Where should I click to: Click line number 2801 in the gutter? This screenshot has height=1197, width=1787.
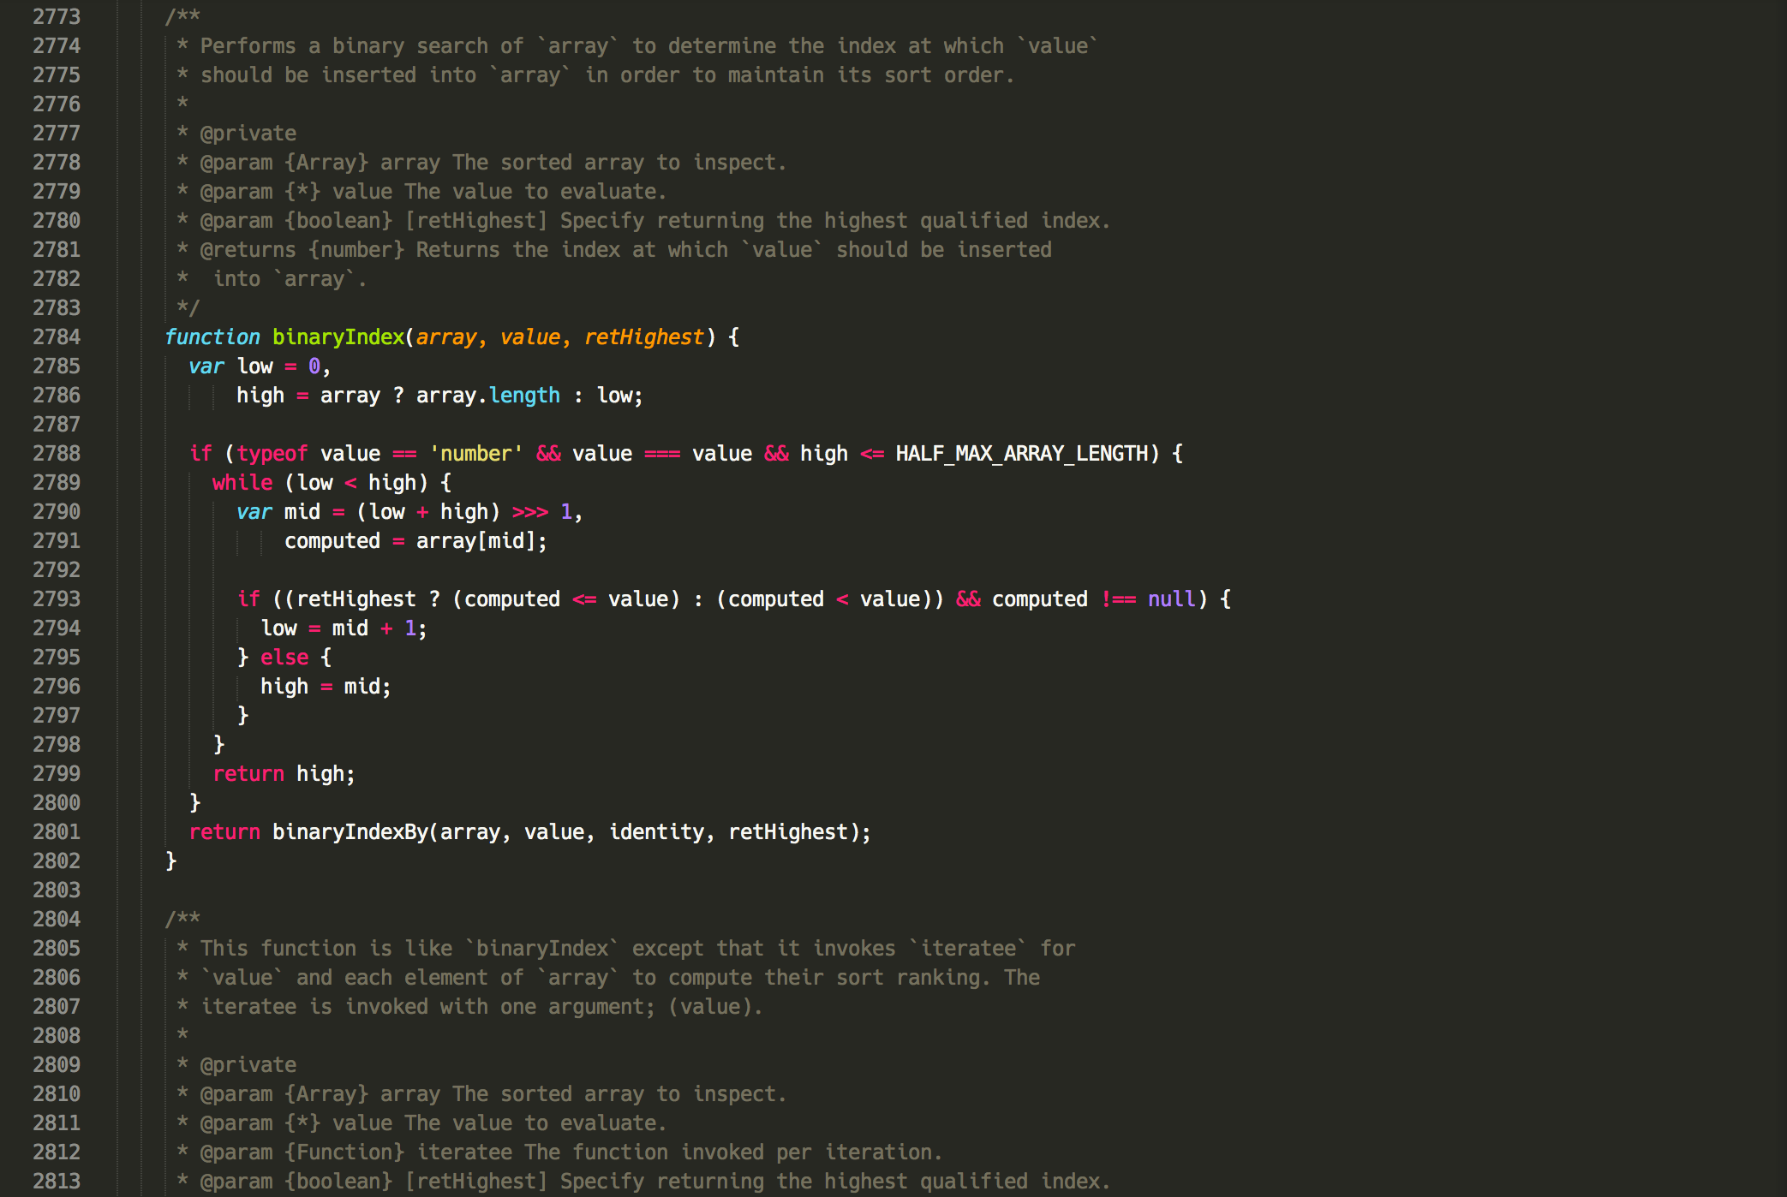[x=57, y=832]
